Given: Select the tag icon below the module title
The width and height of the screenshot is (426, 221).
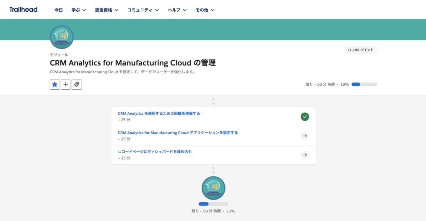Looking at the screenshot, I should click(77, 84).
